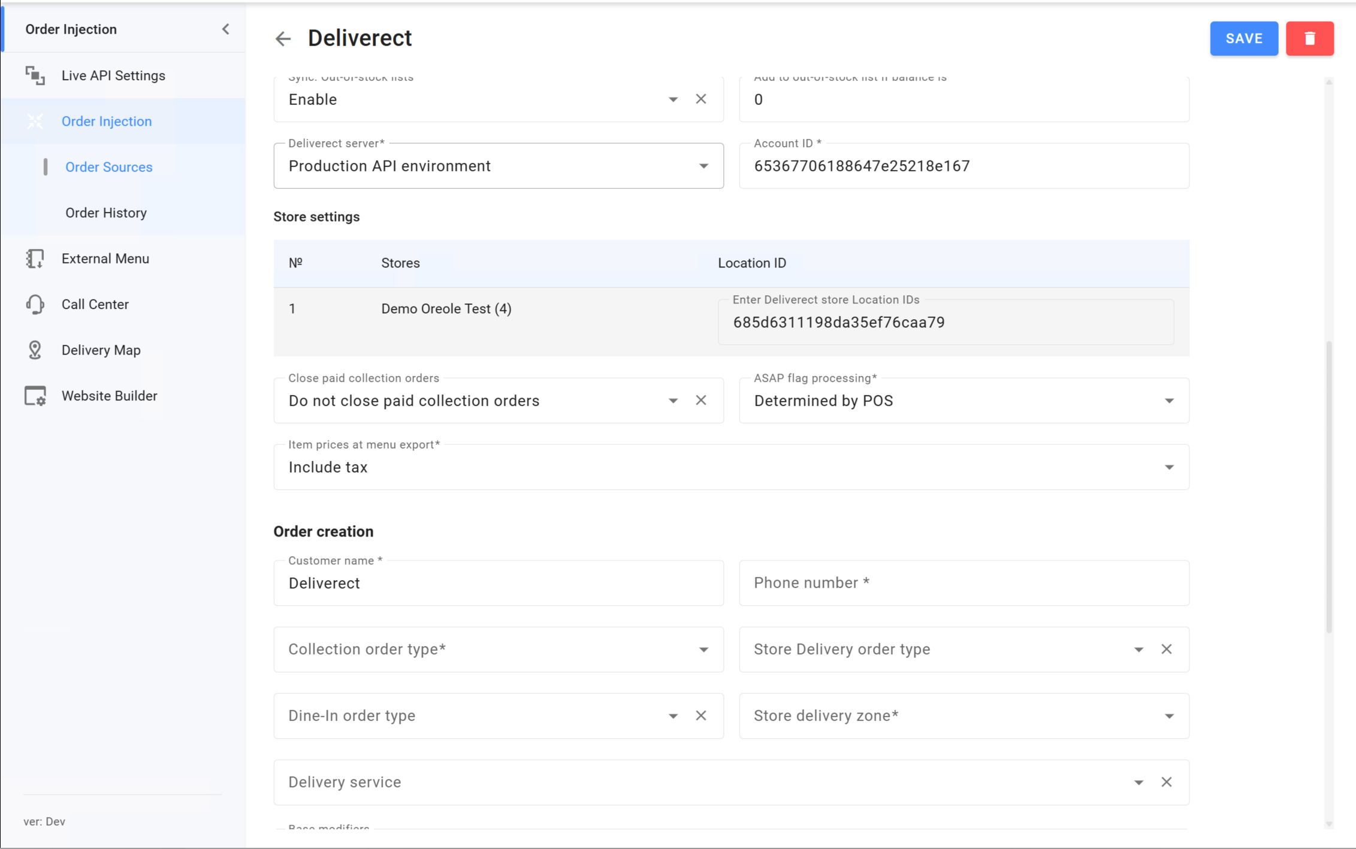Click the External Menu icon
The image size is (1356, 849).
pos(35,259)
